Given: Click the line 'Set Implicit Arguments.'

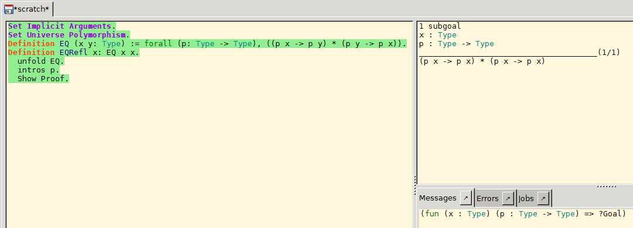Looking at the screenshot, I should coord(62,26).
